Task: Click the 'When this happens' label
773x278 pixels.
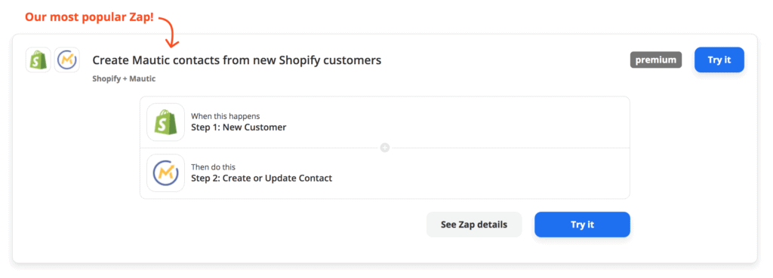Action: pos(225,116)
